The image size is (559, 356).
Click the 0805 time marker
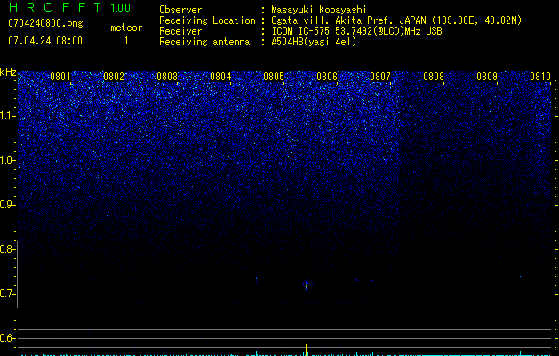click(274, 77)
